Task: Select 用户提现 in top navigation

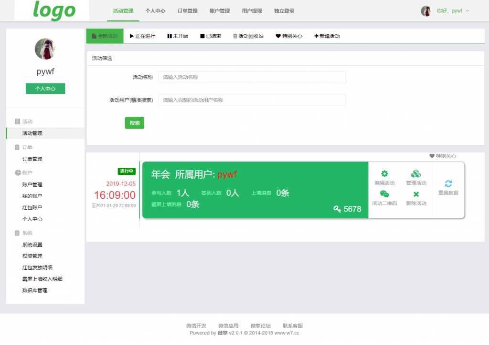Action: tap(252, 11)
